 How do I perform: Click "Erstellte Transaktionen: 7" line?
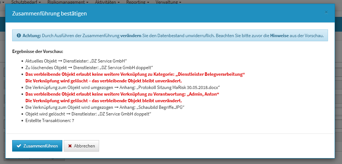50,121
